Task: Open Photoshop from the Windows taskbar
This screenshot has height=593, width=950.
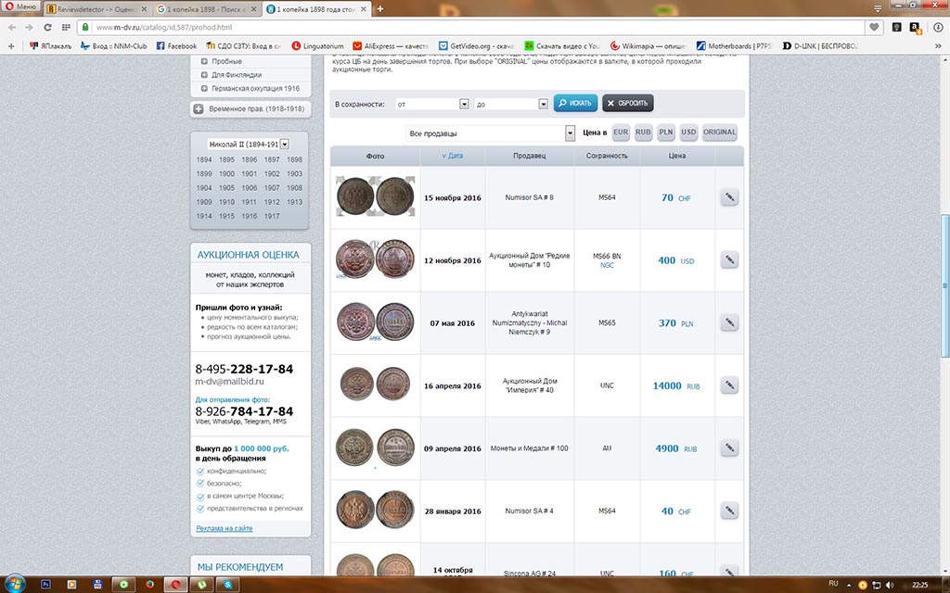Action: click(x=46, y=585)
